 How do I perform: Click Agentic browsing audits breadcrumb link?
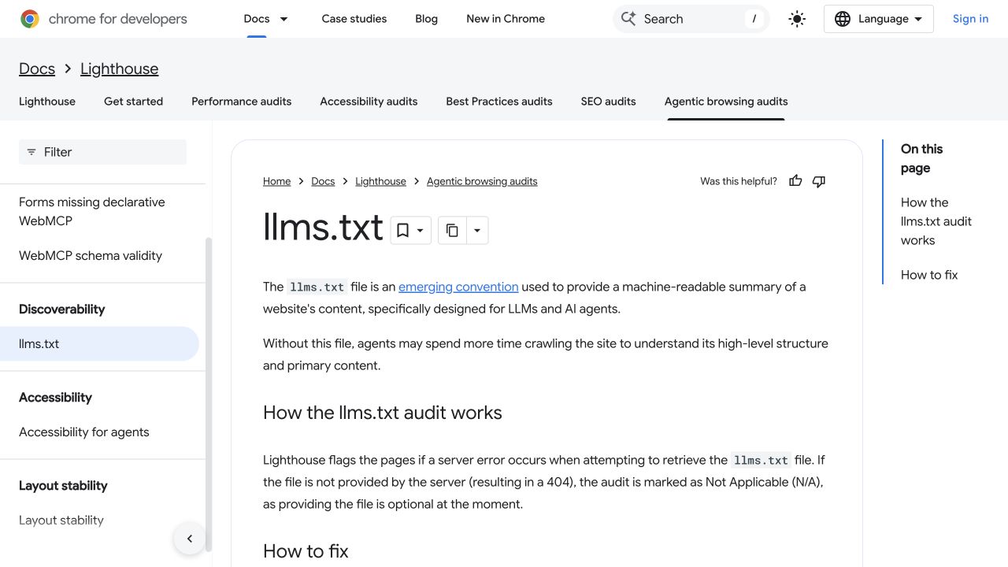(482, 181)
